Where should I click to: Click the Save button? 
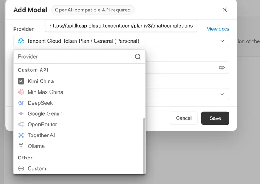[215, 118]
